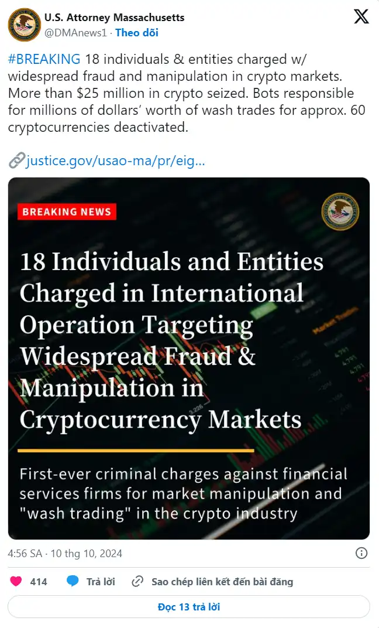Open the justice.gov/usao-ma press release link
379x628 pixels.
click(116, 160)
